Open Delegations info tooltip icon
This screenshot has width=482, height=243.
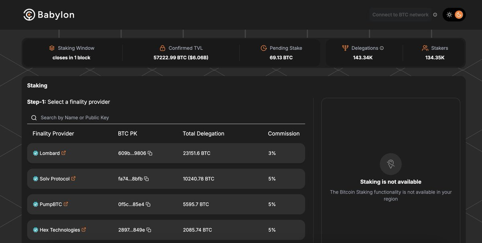(x=382, y=48)
